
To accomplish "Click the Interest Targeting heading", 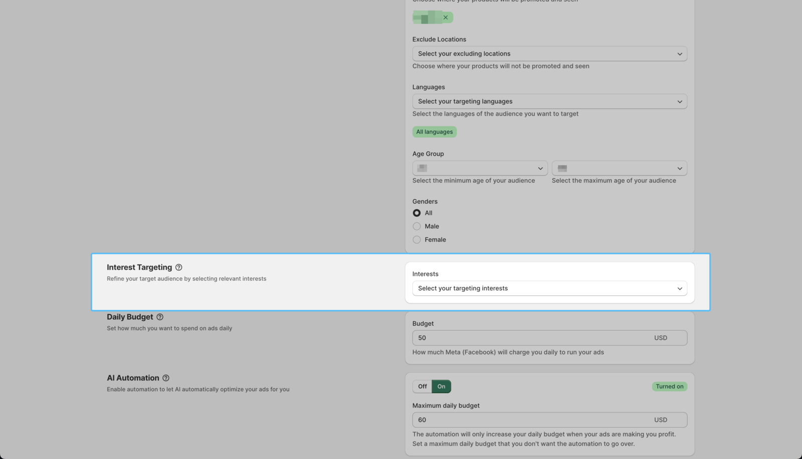I will [x=139, y=267].
